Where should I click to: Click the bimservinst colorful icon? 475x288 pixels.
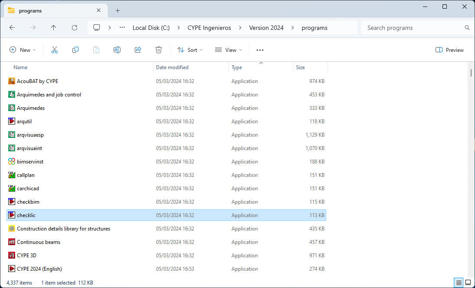12,161
